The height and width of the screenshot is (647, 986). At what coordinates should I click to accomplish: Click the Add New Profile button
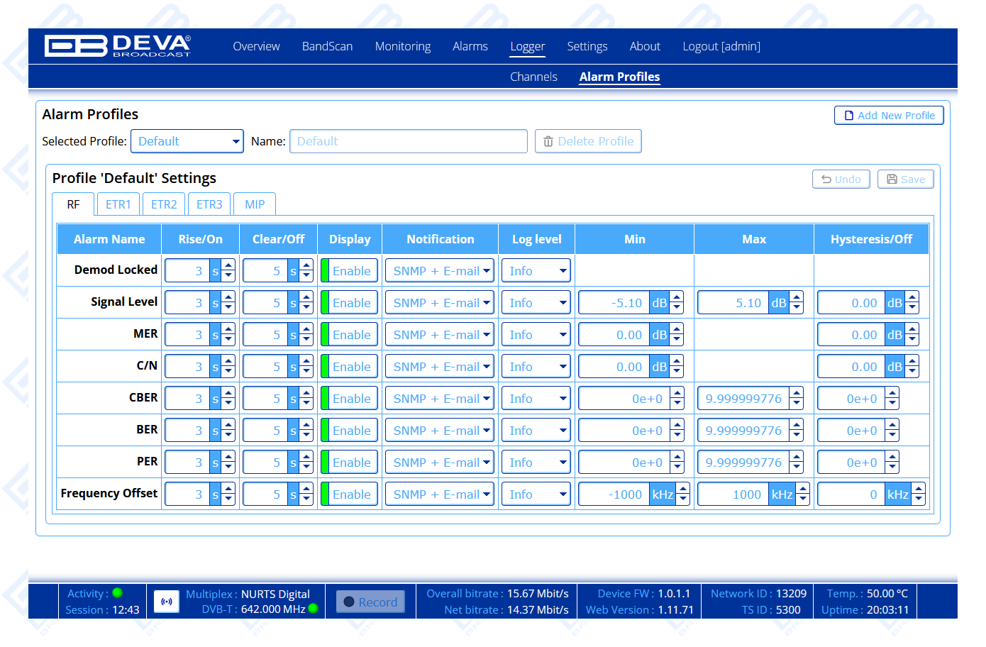(x=889, y=116)
